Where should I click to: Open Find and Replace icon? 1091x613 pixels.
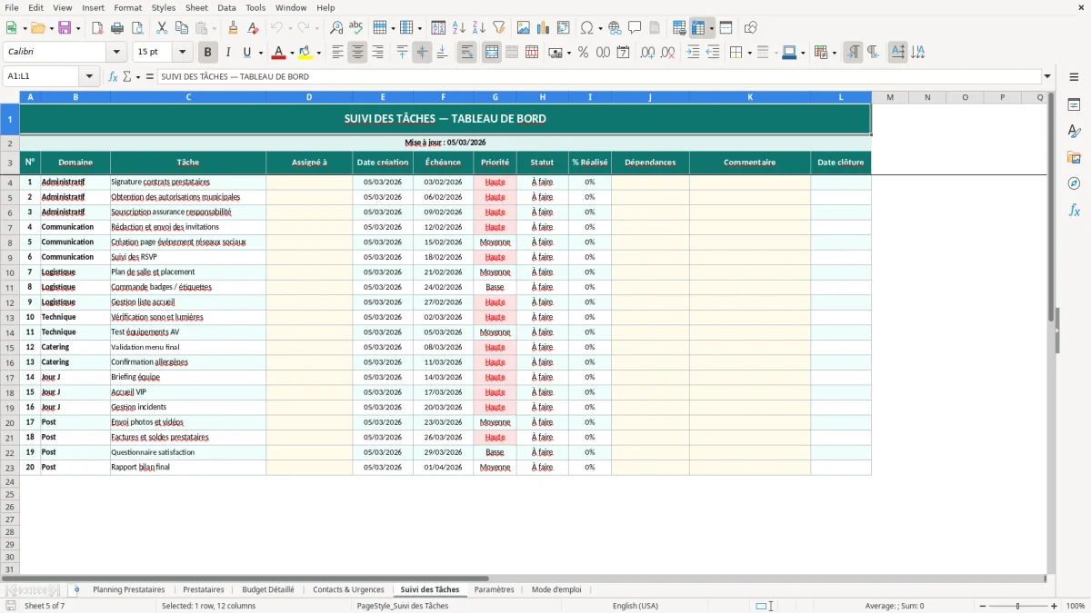click(336, 28)
